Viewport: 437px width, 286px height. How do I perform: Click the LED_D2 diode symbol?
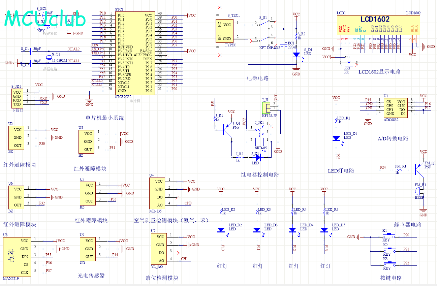221,230
